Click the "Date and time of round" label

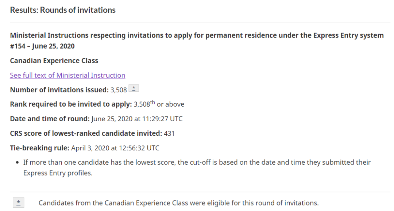point(50,119)
